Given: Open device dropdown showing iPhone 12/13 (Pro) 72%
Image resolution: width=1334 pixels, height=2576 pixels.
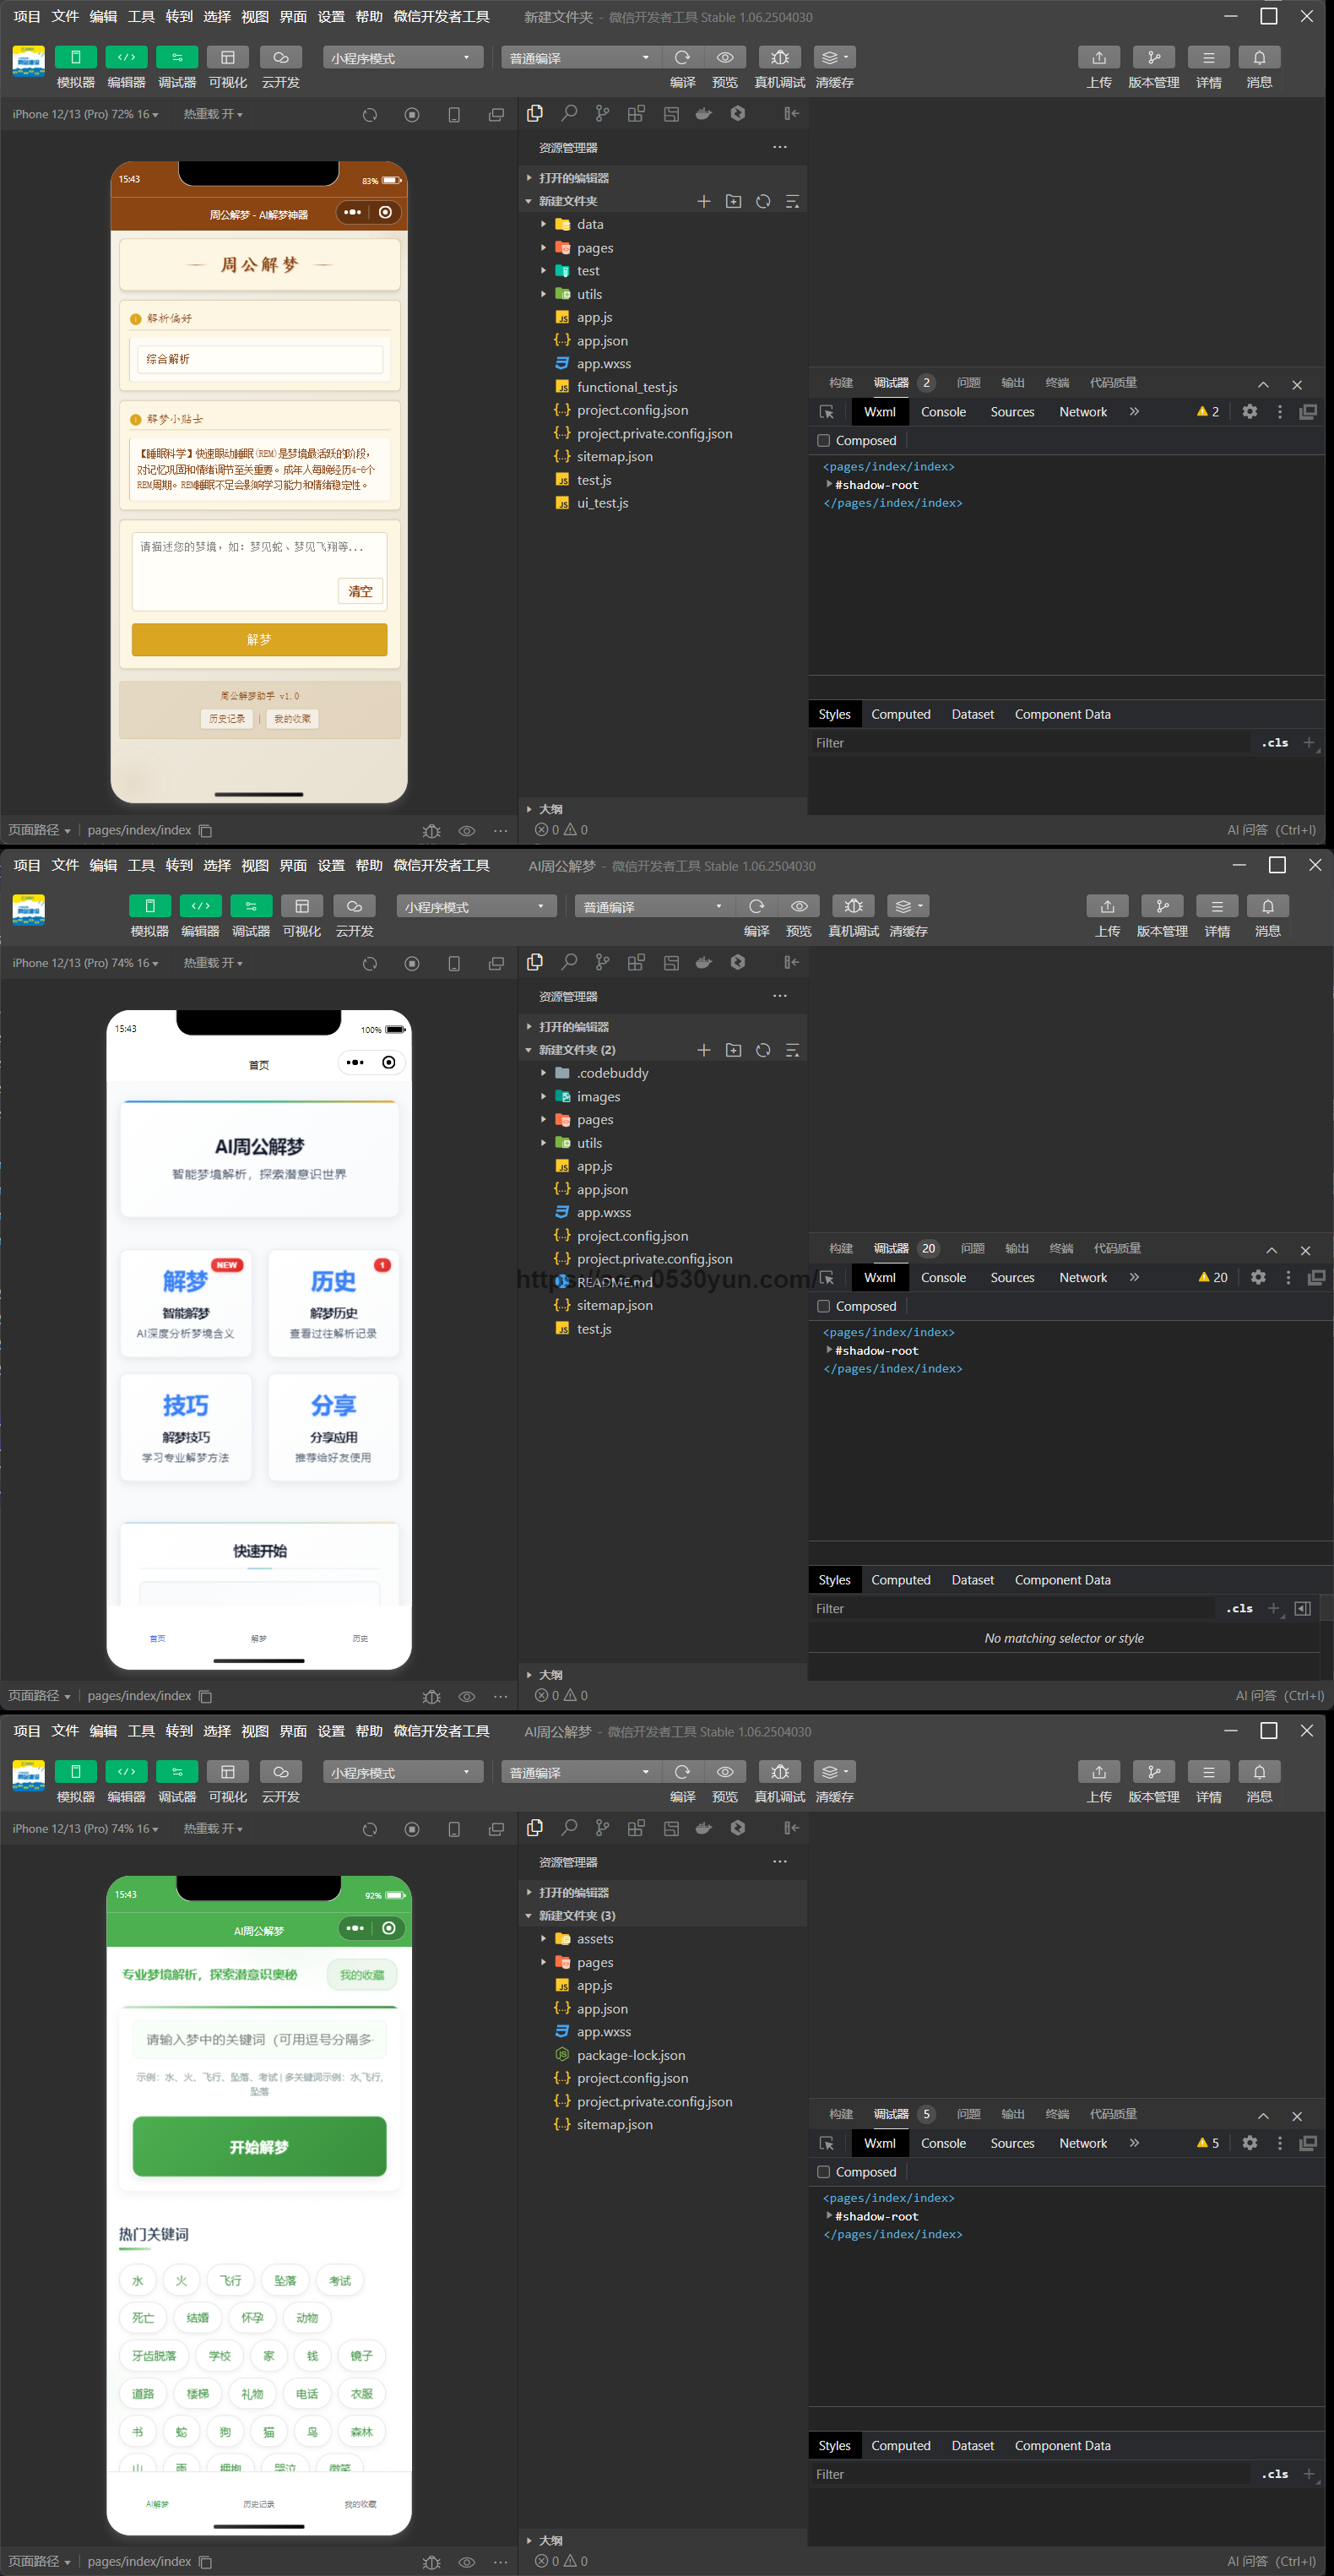Looking at the screenshot, I should tap(85, 114).
